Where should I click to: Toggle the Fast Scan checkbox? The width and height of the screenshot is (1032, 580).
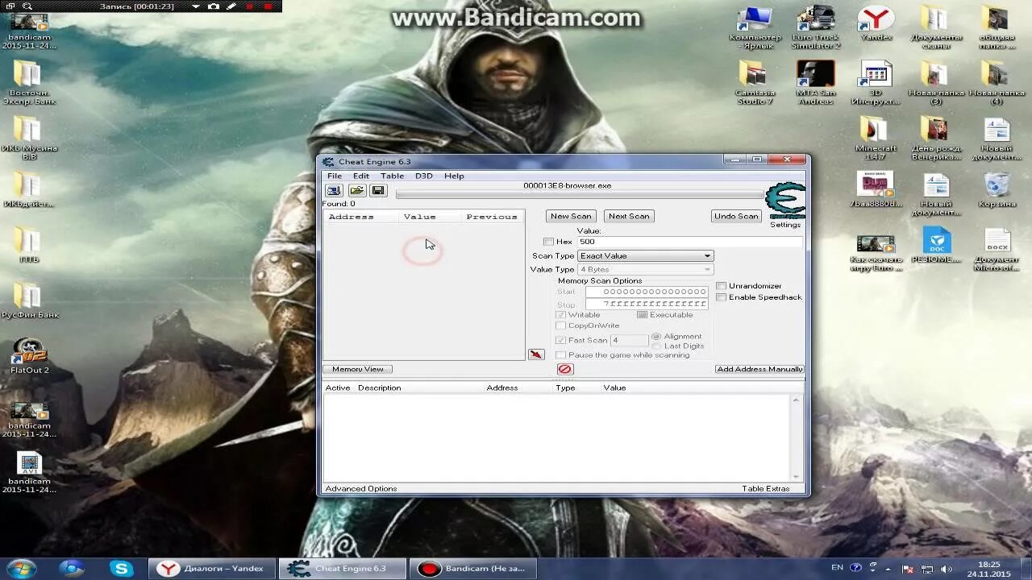[x=561, y=340]
